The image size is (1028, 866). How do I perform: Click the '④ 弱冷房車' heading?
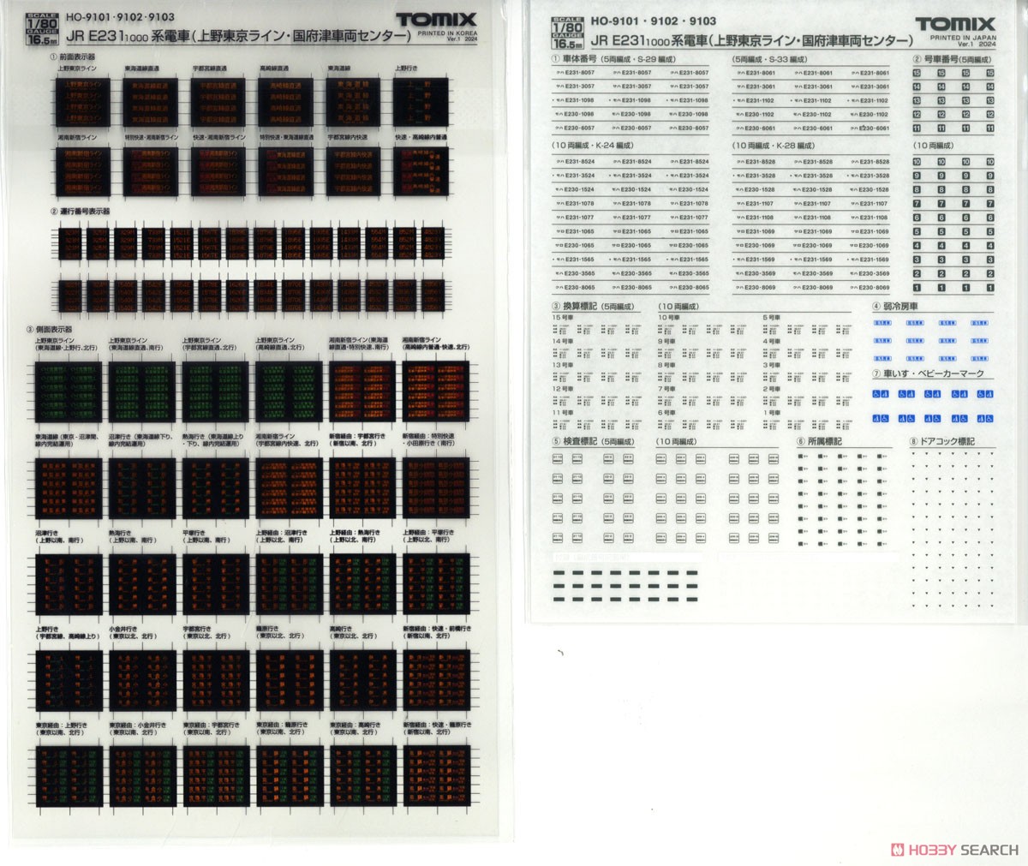894,306
